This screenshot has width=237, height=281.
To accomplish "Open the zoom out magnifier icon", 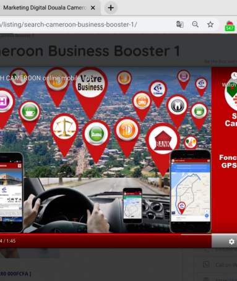I will tap(195, 24).
